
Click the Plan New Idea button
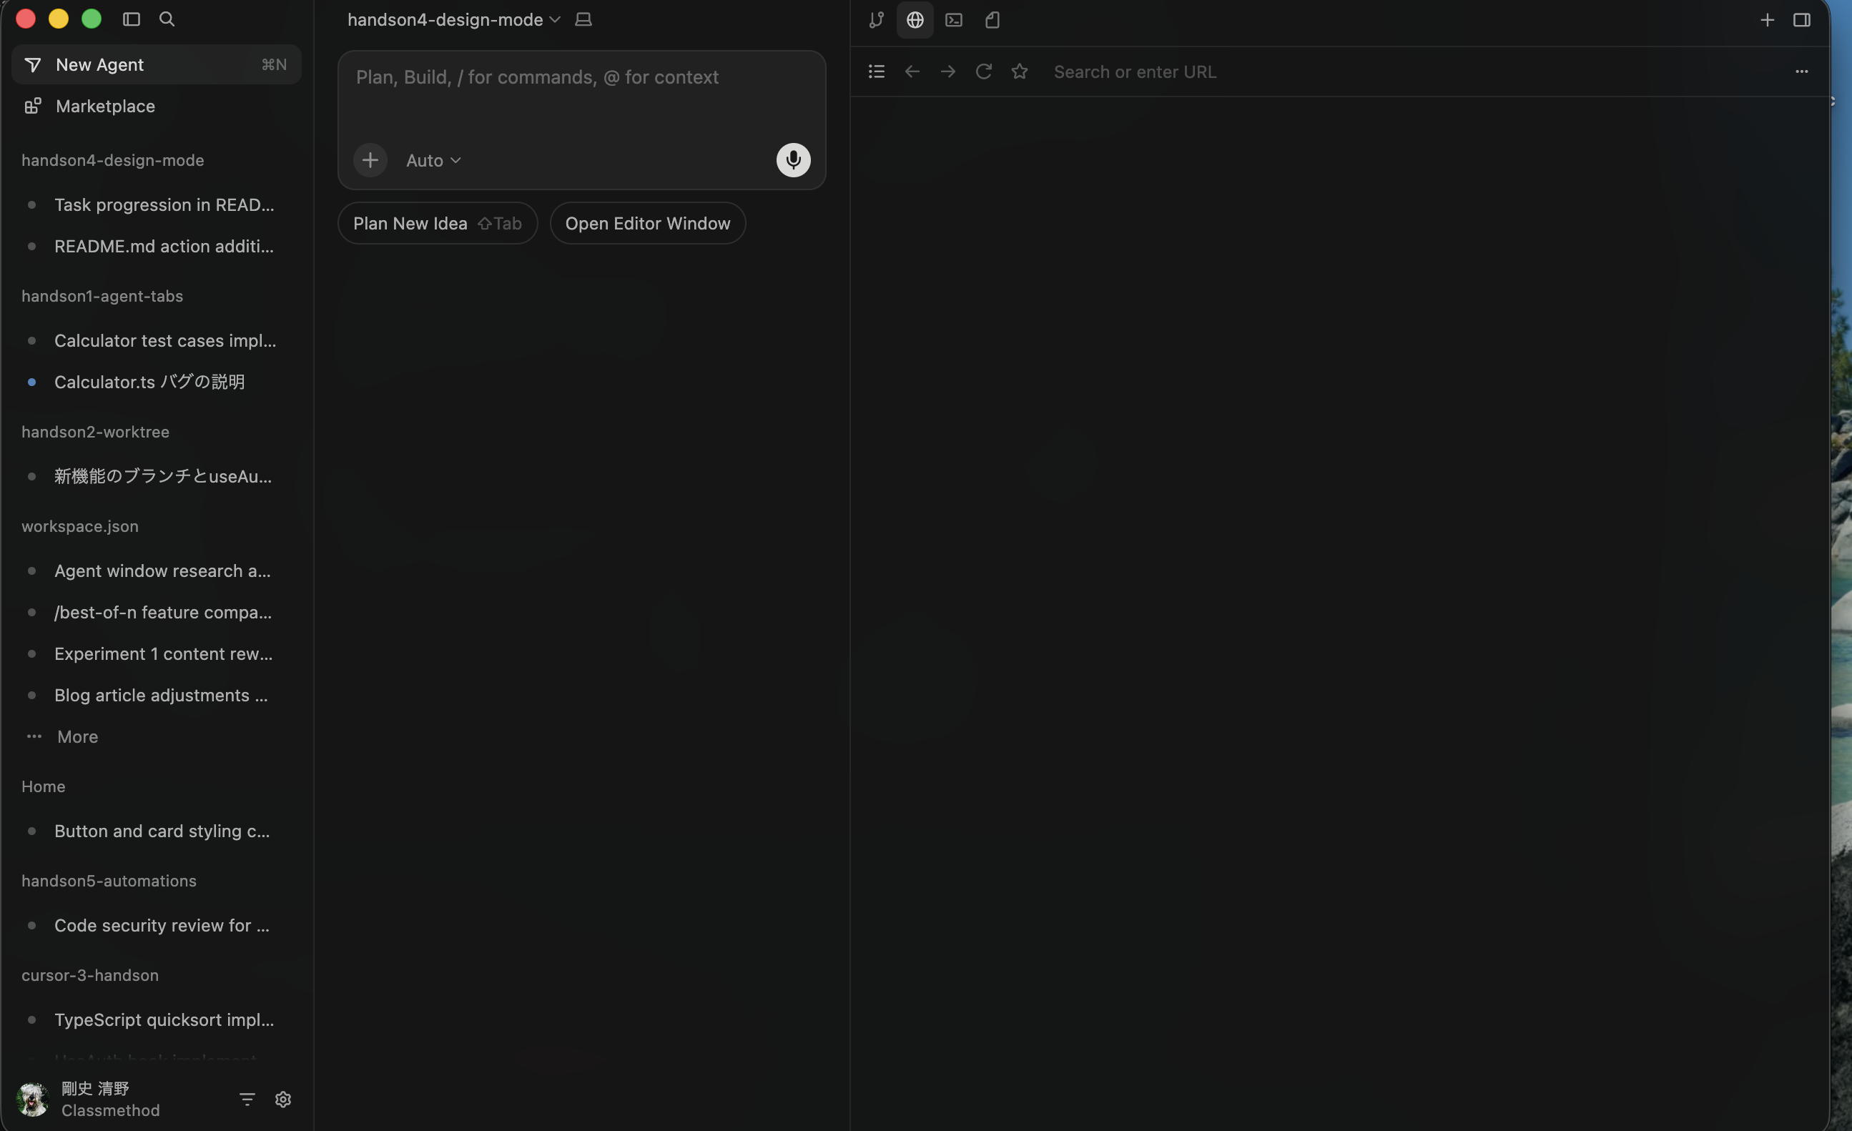(x=438, y=222)
